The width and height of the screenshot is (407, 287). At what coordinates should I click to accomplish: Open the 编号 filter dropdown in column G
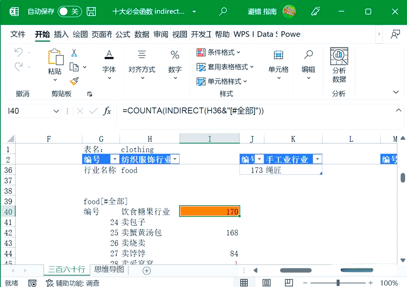(114, 159)
